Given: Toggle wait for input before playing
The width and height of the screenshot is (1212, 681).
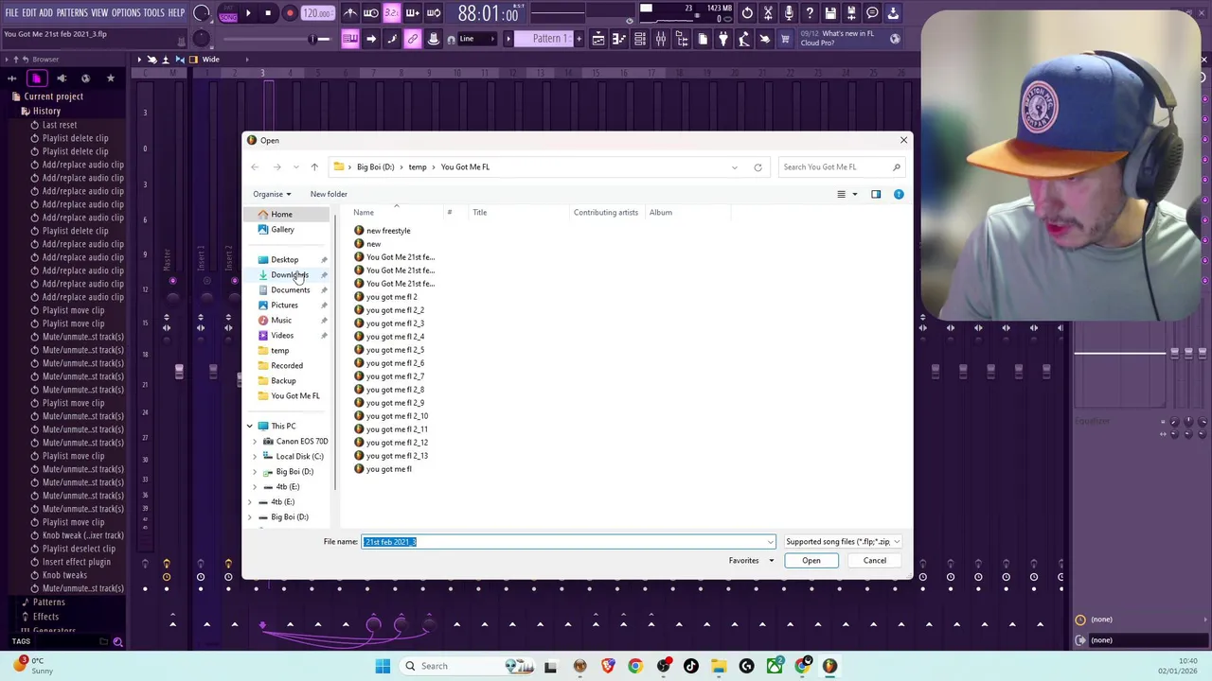Looking at the screenshot, I should (371, 13).
